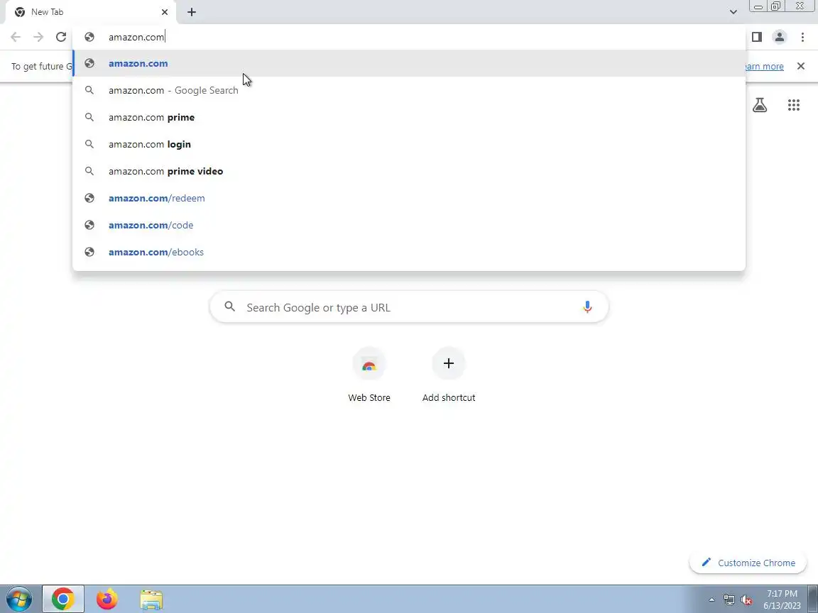Click the network tray icon
The height and width of the screenshot is (613, 818).
[x=729, y=600]
